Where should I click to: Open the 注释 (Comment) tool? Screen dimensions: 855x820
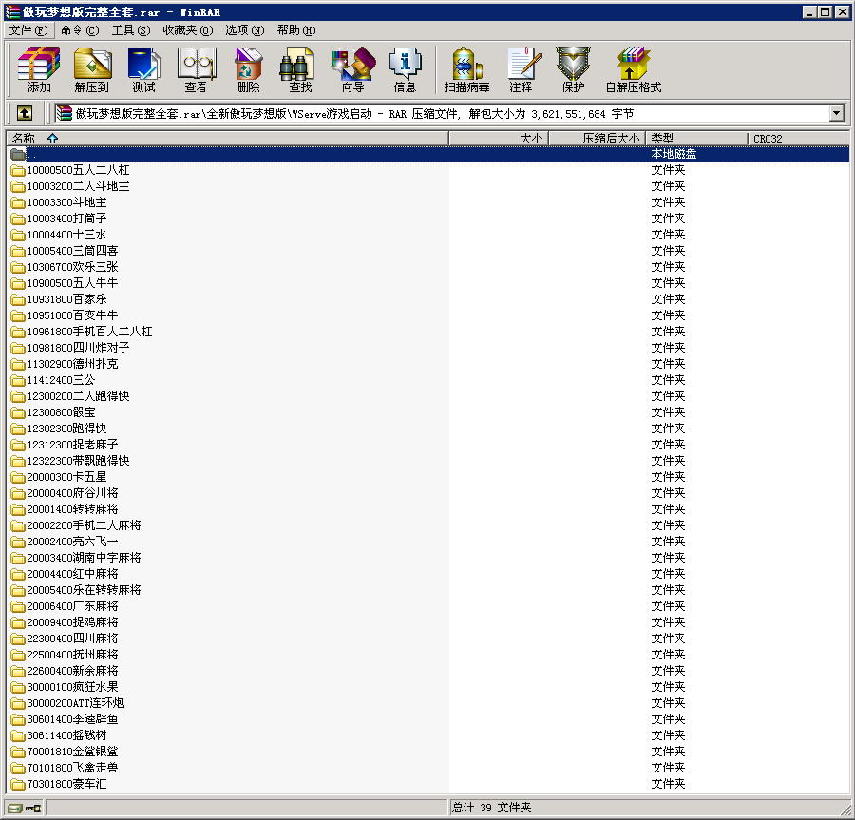click(521, 69)
